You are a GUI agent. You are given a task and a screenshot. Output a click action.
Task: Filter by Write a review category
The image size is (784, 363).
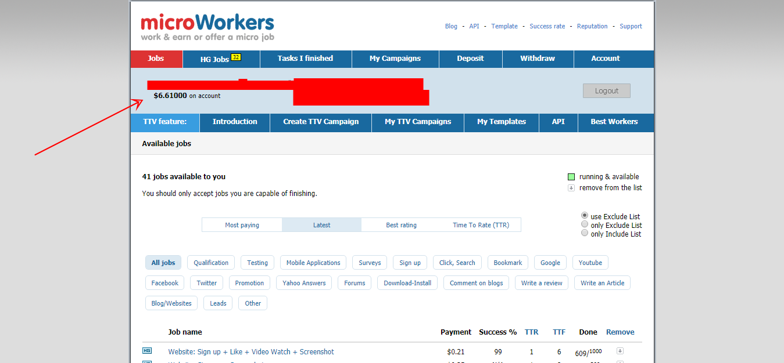tap(542, 283)
